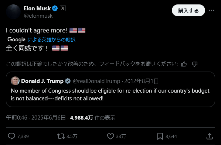Click the verified badge next to Donald J. Trump
This screenshot has width=221, height=145.
click(68, 81)
